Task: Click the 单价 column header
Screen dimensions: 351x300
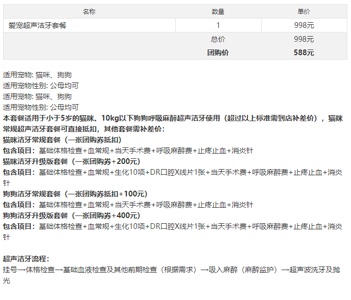Action: (304, 11)
